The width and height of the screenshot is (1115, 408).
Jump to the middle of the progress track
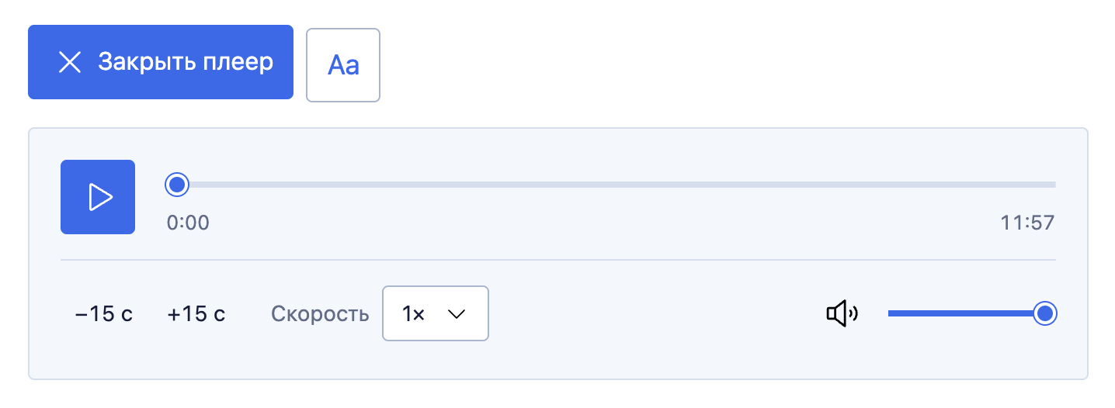click(x=612, y=185)
